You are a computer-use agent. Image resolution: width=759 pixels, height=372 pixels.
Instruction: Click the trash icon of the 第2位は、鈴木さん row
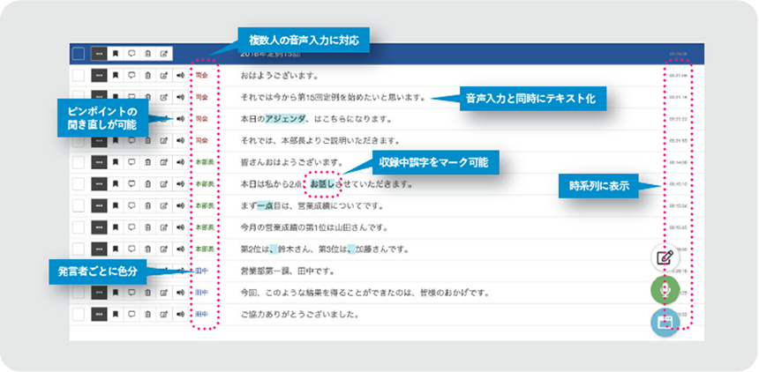tap(147, 249)
